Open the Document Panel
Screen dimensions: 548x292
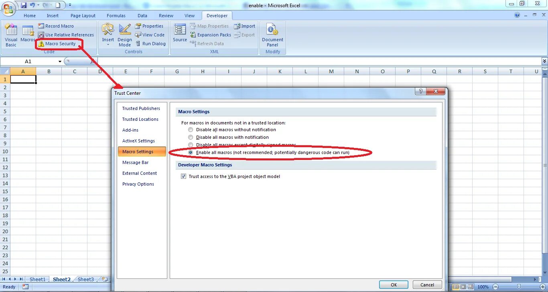pos(272,35)
